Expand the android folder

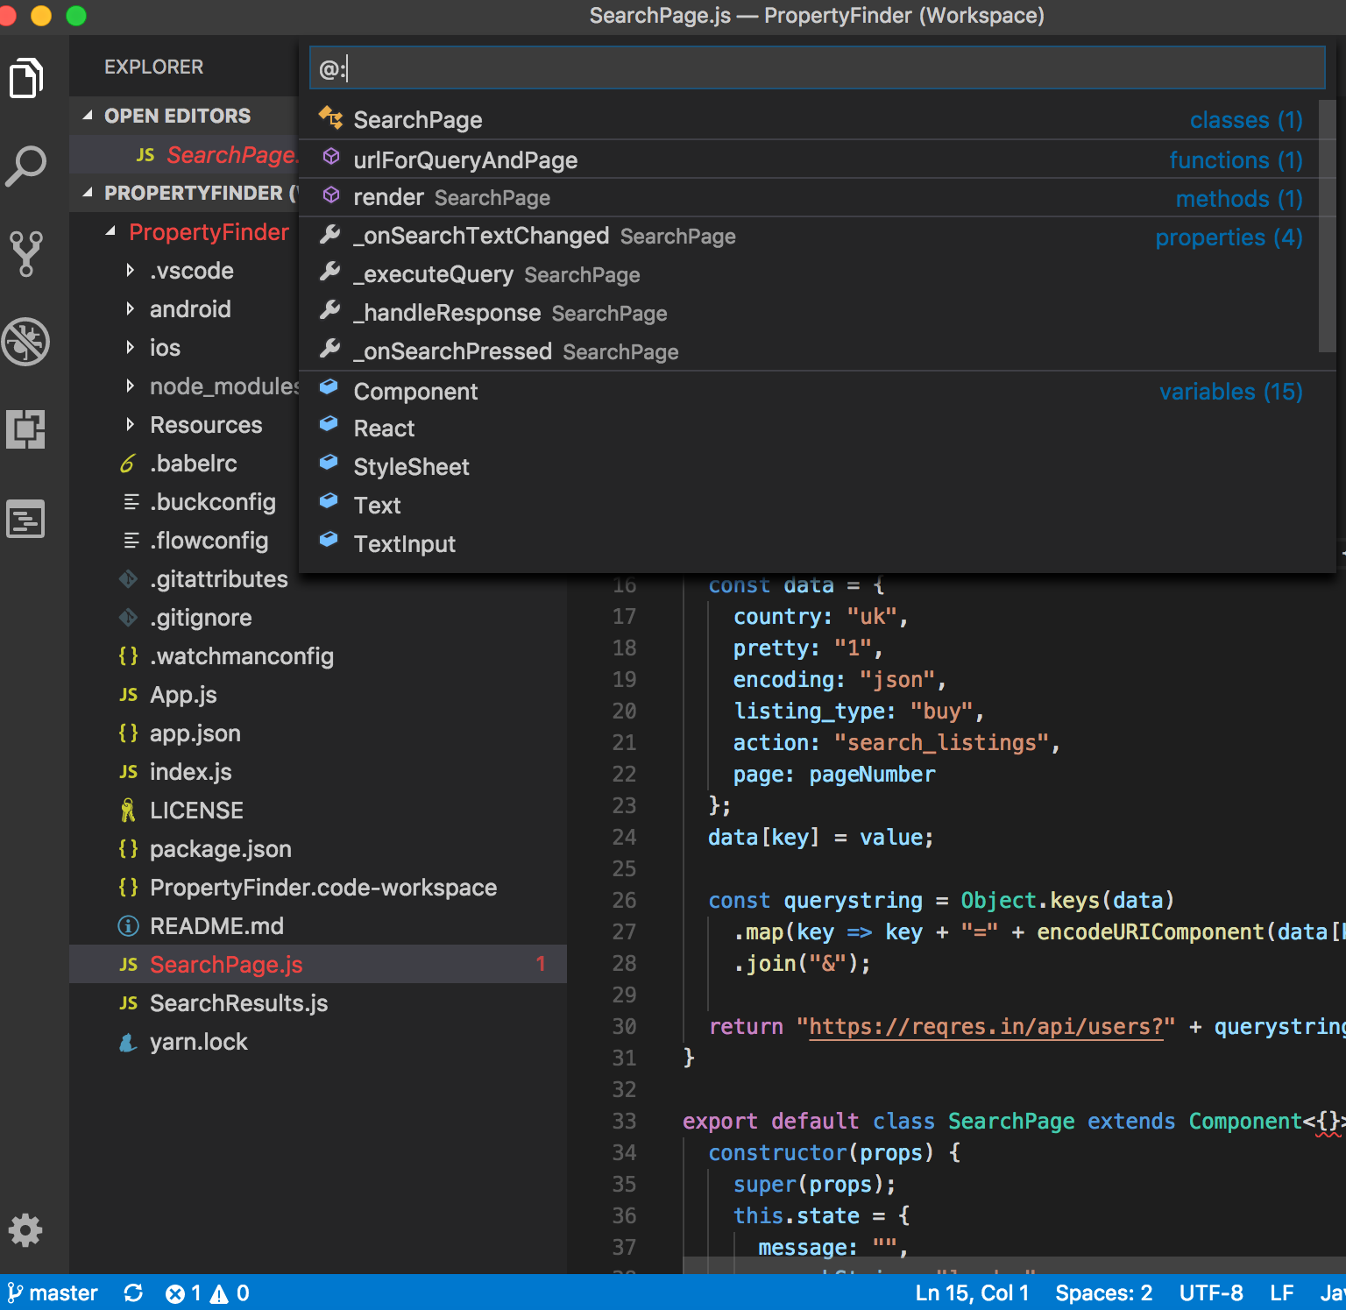pos(189,309)
